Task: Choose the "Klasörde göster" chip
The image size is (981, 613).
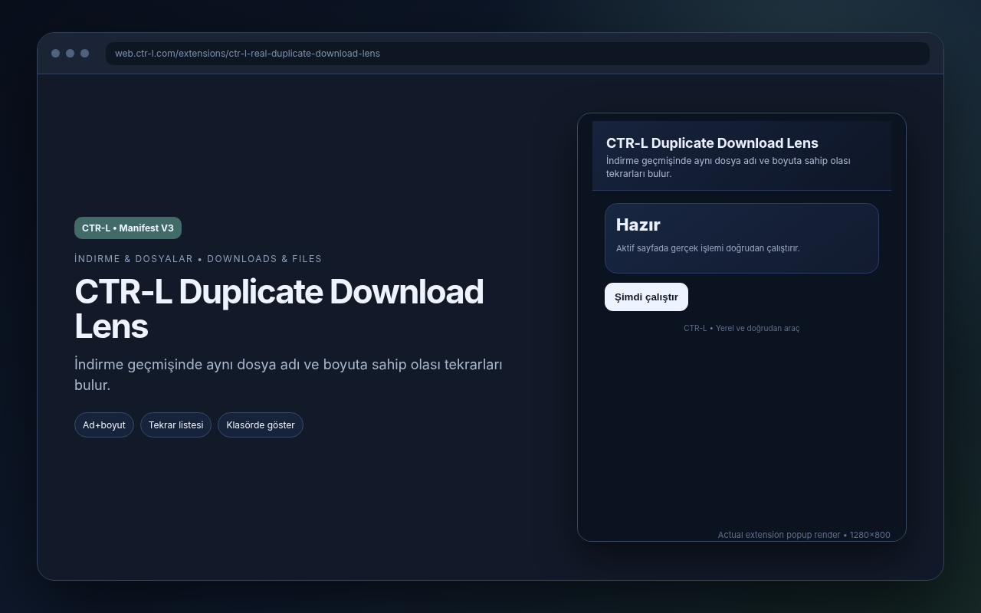Action: (x=261, y=425)
